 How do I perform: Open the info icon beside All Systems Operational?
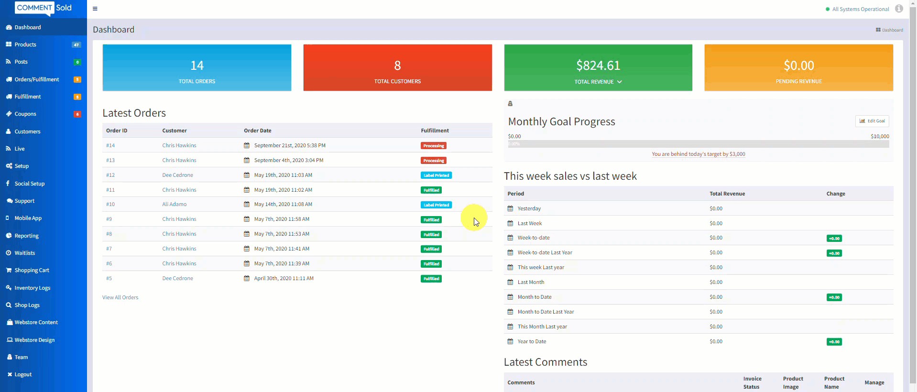click(899, 9)
